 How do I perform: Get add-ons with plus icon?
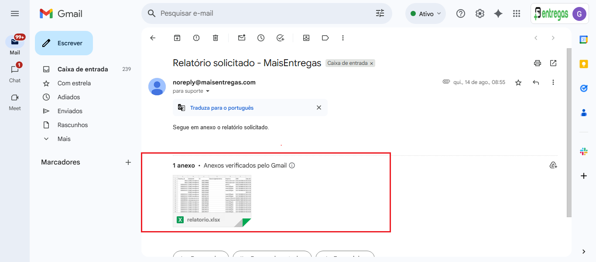click(x=584, y=176)
